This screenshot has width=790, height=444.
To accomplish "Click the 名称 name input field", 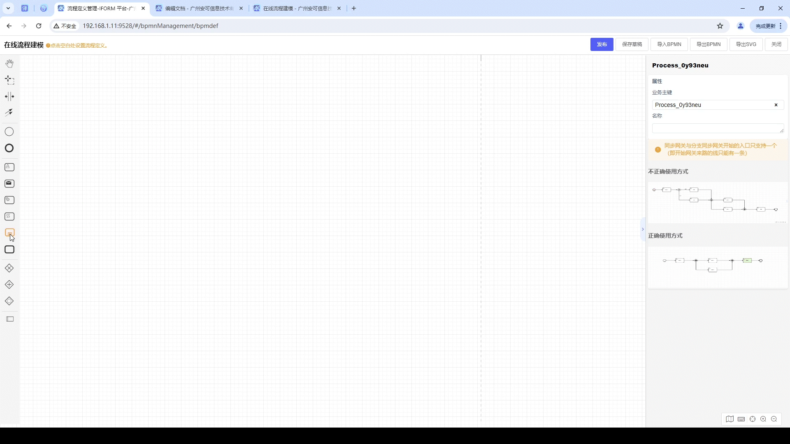I will (x=716, y=128).
